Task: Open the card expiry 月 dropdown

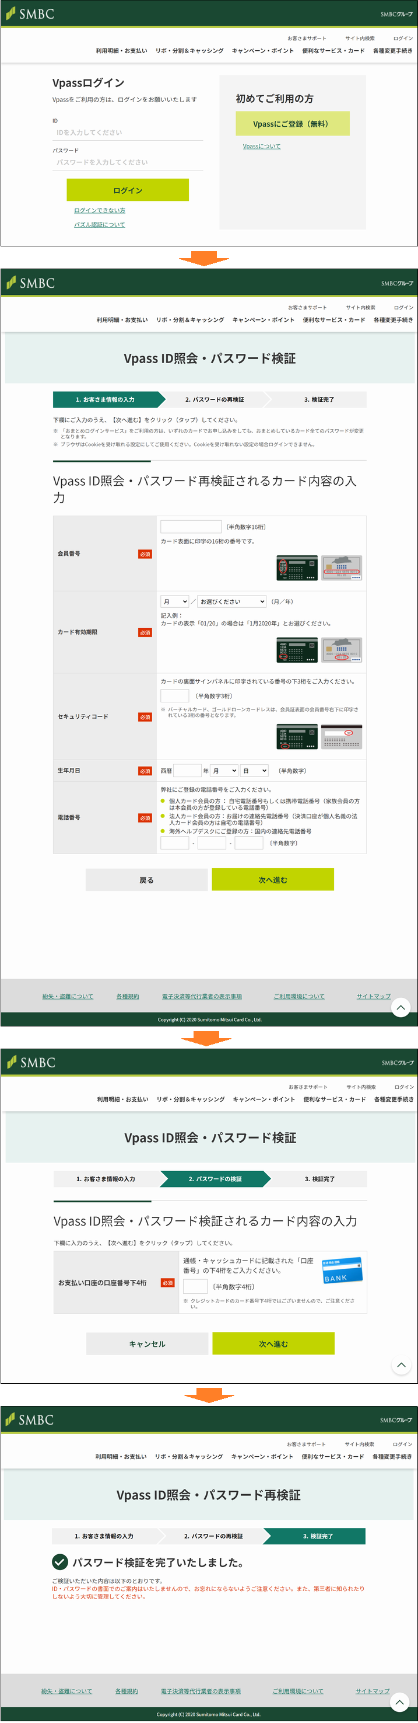Action: point(175,601)
